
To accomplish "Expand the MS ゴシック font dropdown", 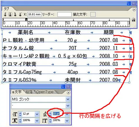I will (68, 99).
